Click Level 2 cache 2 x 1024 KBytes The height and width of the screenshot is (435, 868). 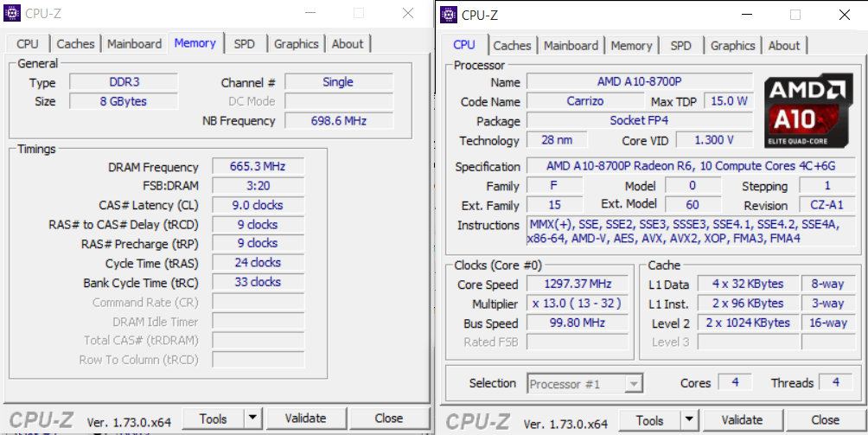748,323
